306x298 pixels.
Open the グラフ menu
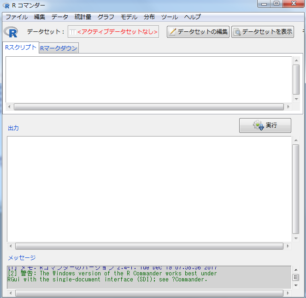[106, 17]
